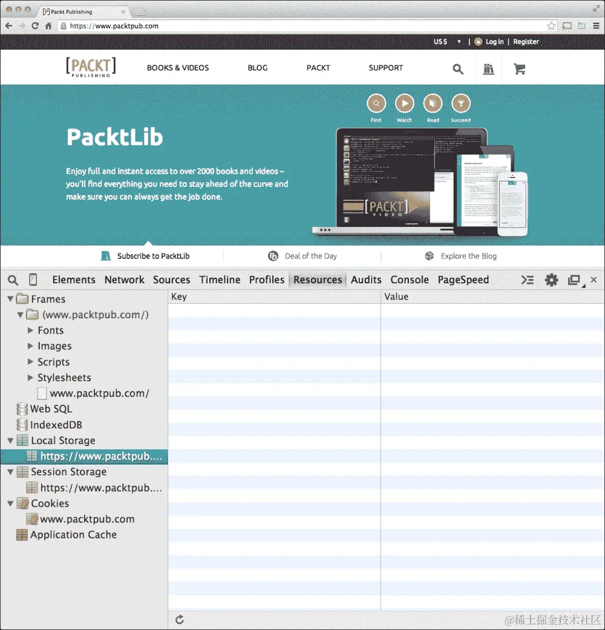Collapse the Cookies node
The height and width of the screenshot is (630, 605).
[10, 504]
